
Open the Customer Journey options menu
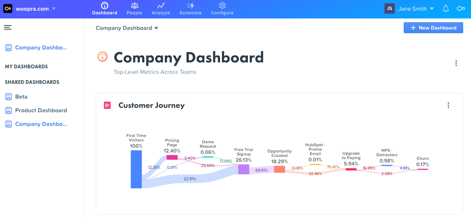448,105
